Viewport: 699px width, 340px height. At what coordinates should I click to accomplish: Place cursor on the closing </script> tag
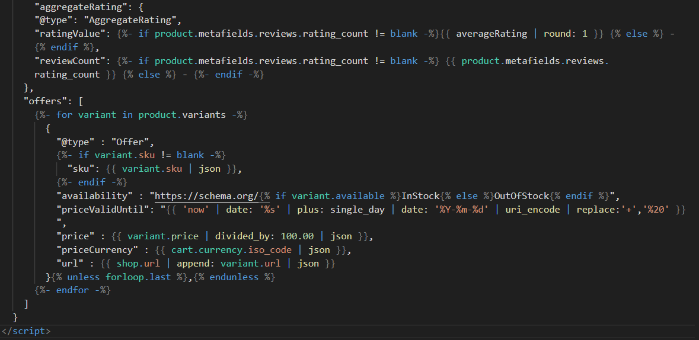point(26,331)
